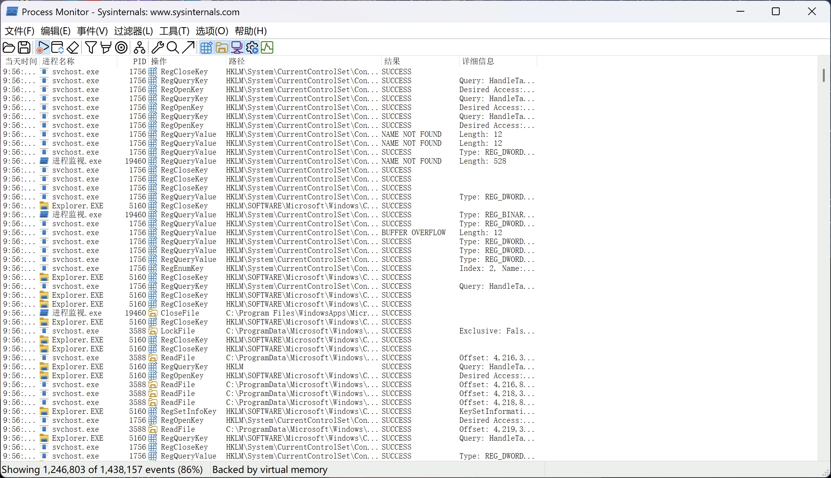
Task: Select the 进程监视.exe RegQueryValue event row
Action: pyautogui.click(x=233, y=160)
